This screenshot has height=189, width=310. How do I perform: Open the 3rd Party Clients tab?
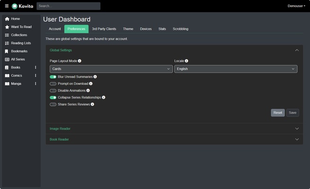[x=104, y=29]
